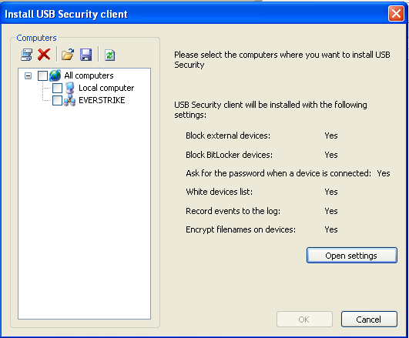
Task: Refresh the computers list icon
Action: [110, 55]
